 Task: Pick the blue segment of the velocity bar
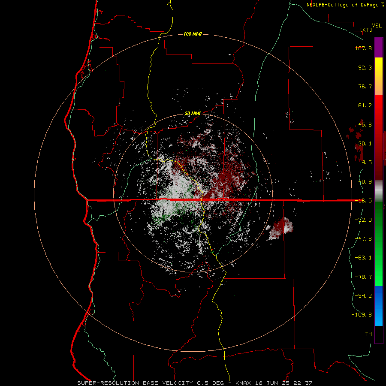pyautogui.click(x=379, y=306)
